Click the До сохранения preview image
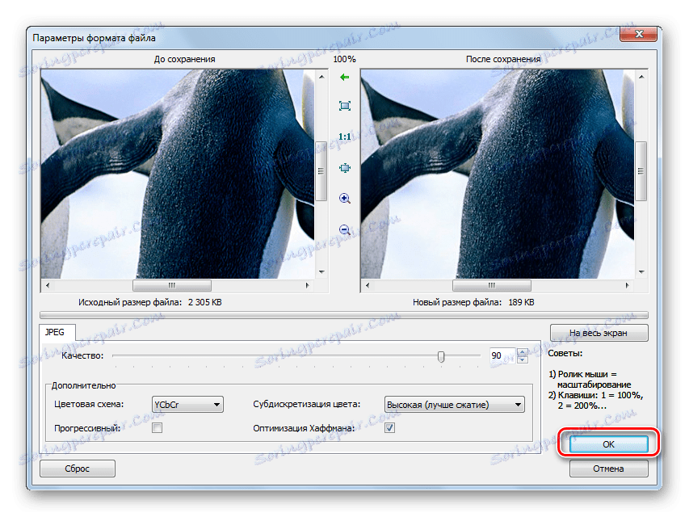The width and height of the screenshot is (689, 517). click(x=178, y=174)
